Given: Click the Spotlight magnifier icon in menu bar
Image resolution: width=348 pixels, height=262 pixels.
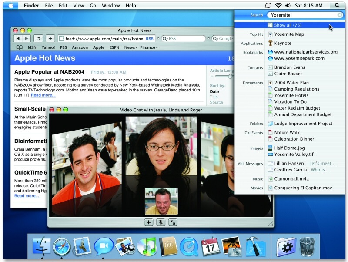Looking at the screenshot, I should [337, 6].
